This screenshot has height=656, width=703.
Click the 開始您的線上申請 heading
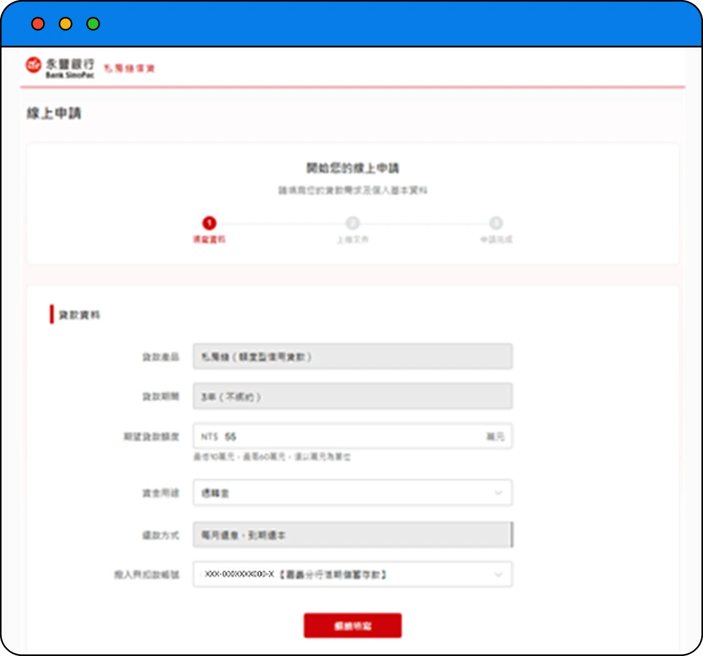click(x=353, y=168)
